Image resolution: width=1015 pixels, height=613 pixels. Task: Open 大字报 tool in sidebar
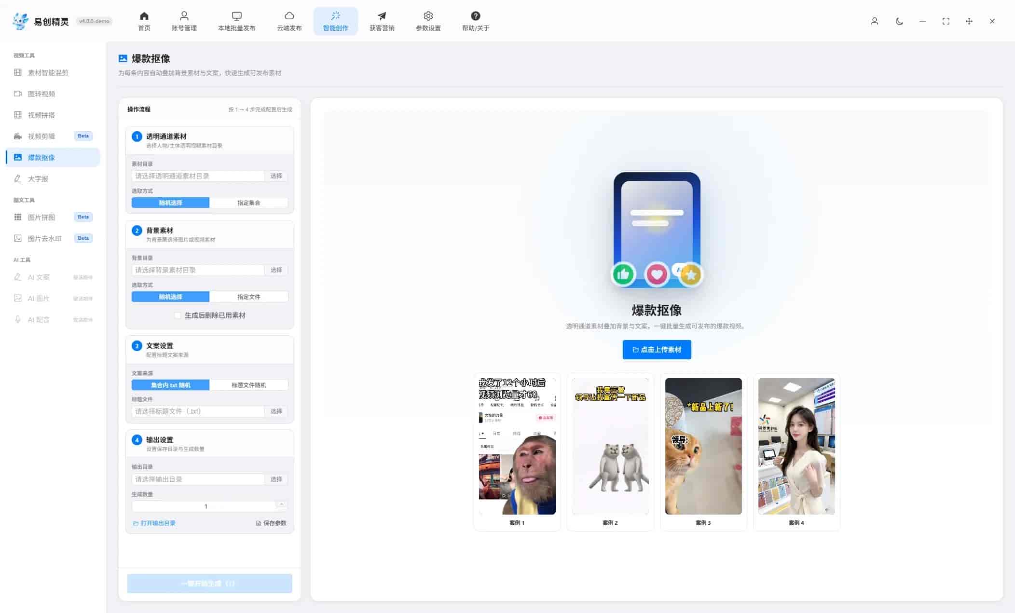[x=53, y=178]
